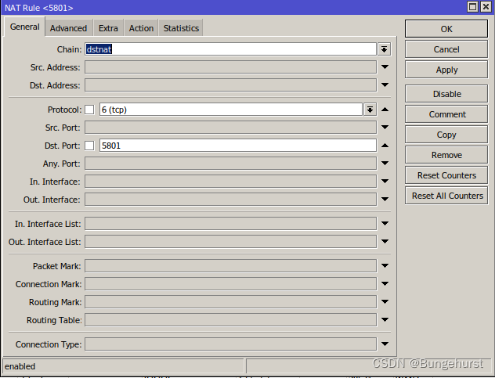
Task: Click the Dst. Port field 5801
Action: tap(238, 146)
